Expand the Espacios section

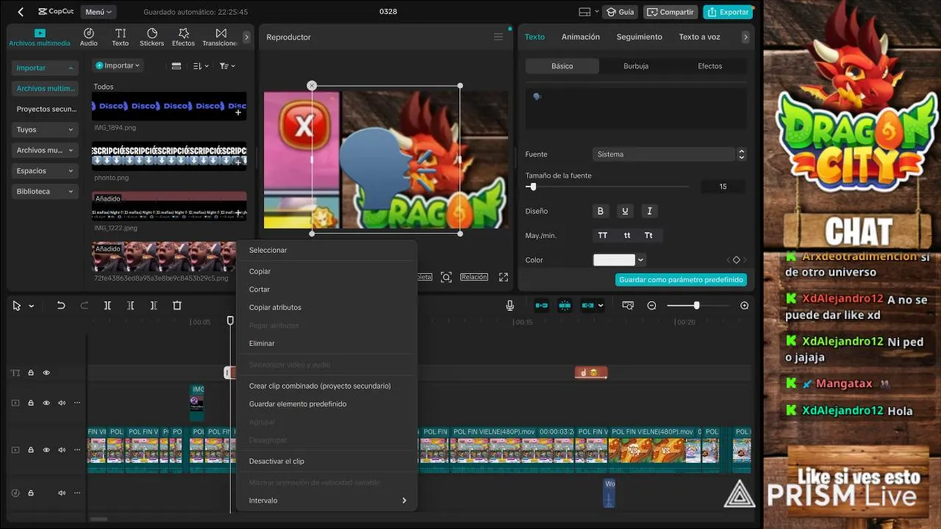[x=45, y=170]
